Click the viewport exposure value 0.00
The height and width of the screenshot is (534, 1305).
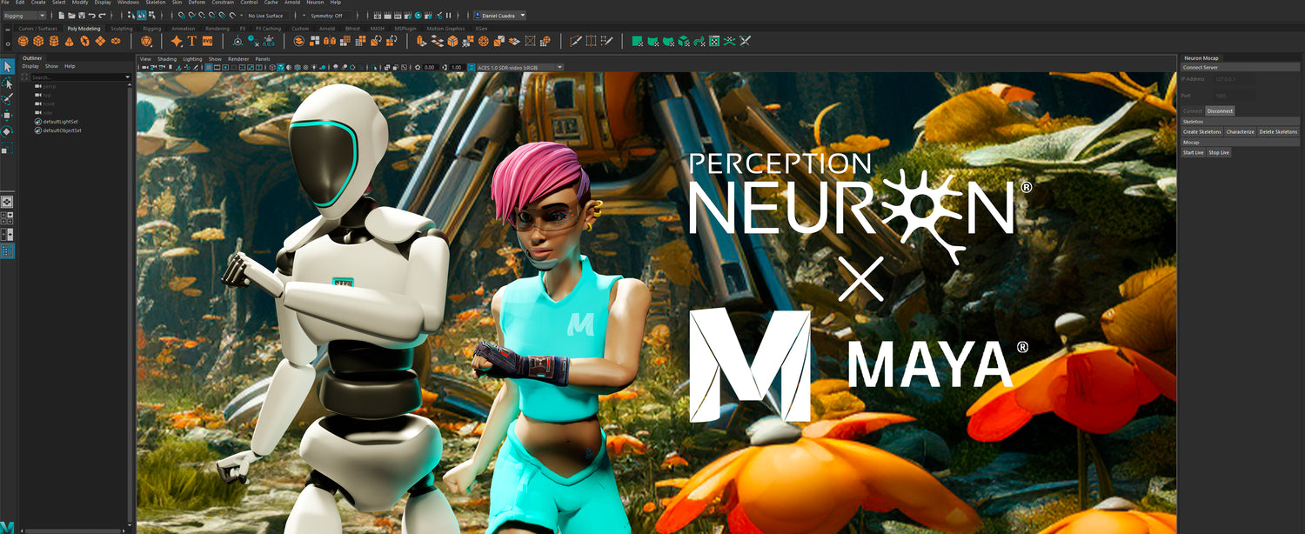pyautogui.click(x=429, y=67)
